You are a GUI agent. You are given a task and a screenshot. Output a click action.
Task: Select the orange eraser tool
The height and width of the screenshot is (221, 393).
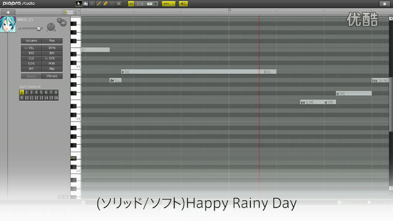[106, 4]
